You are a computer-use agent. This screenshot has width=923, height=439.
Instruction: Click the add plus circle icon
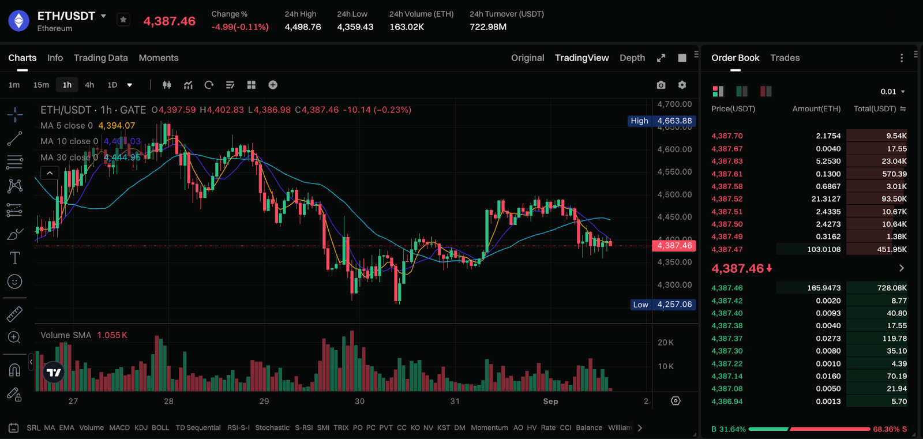pyautogui.click(x=273, y=85)
